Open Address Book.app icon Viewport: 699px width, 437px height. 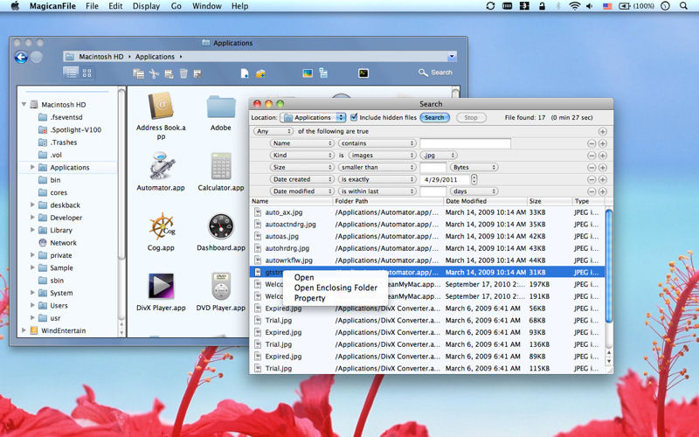click(161, 106)
